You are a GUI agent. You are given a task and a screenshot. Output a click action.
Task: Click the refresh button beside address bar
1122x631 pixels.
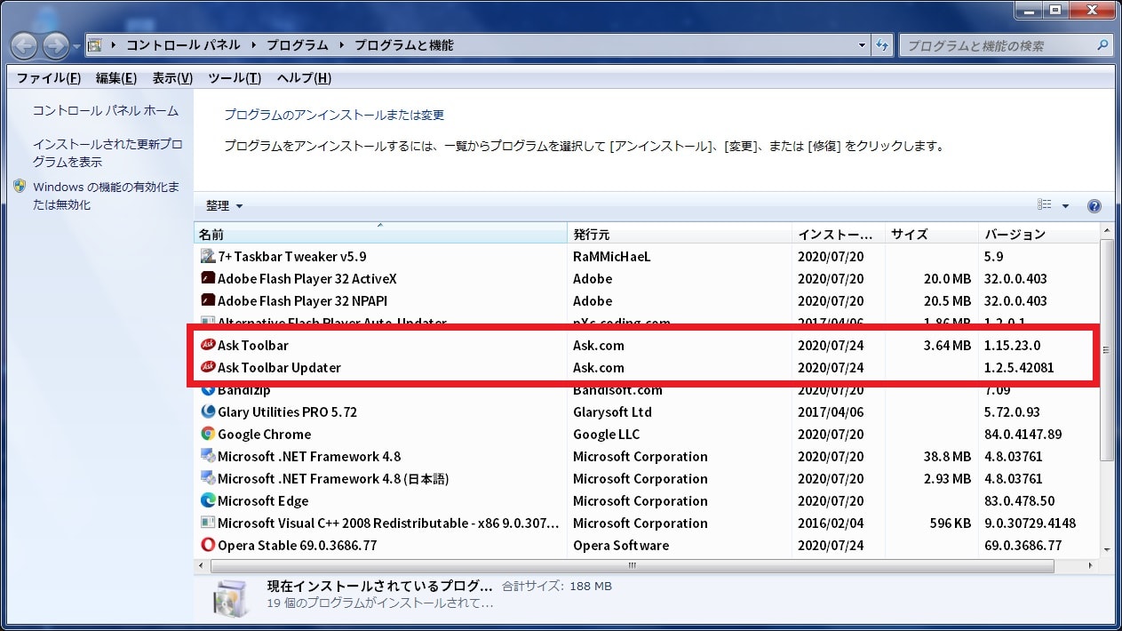pos(883,45)
